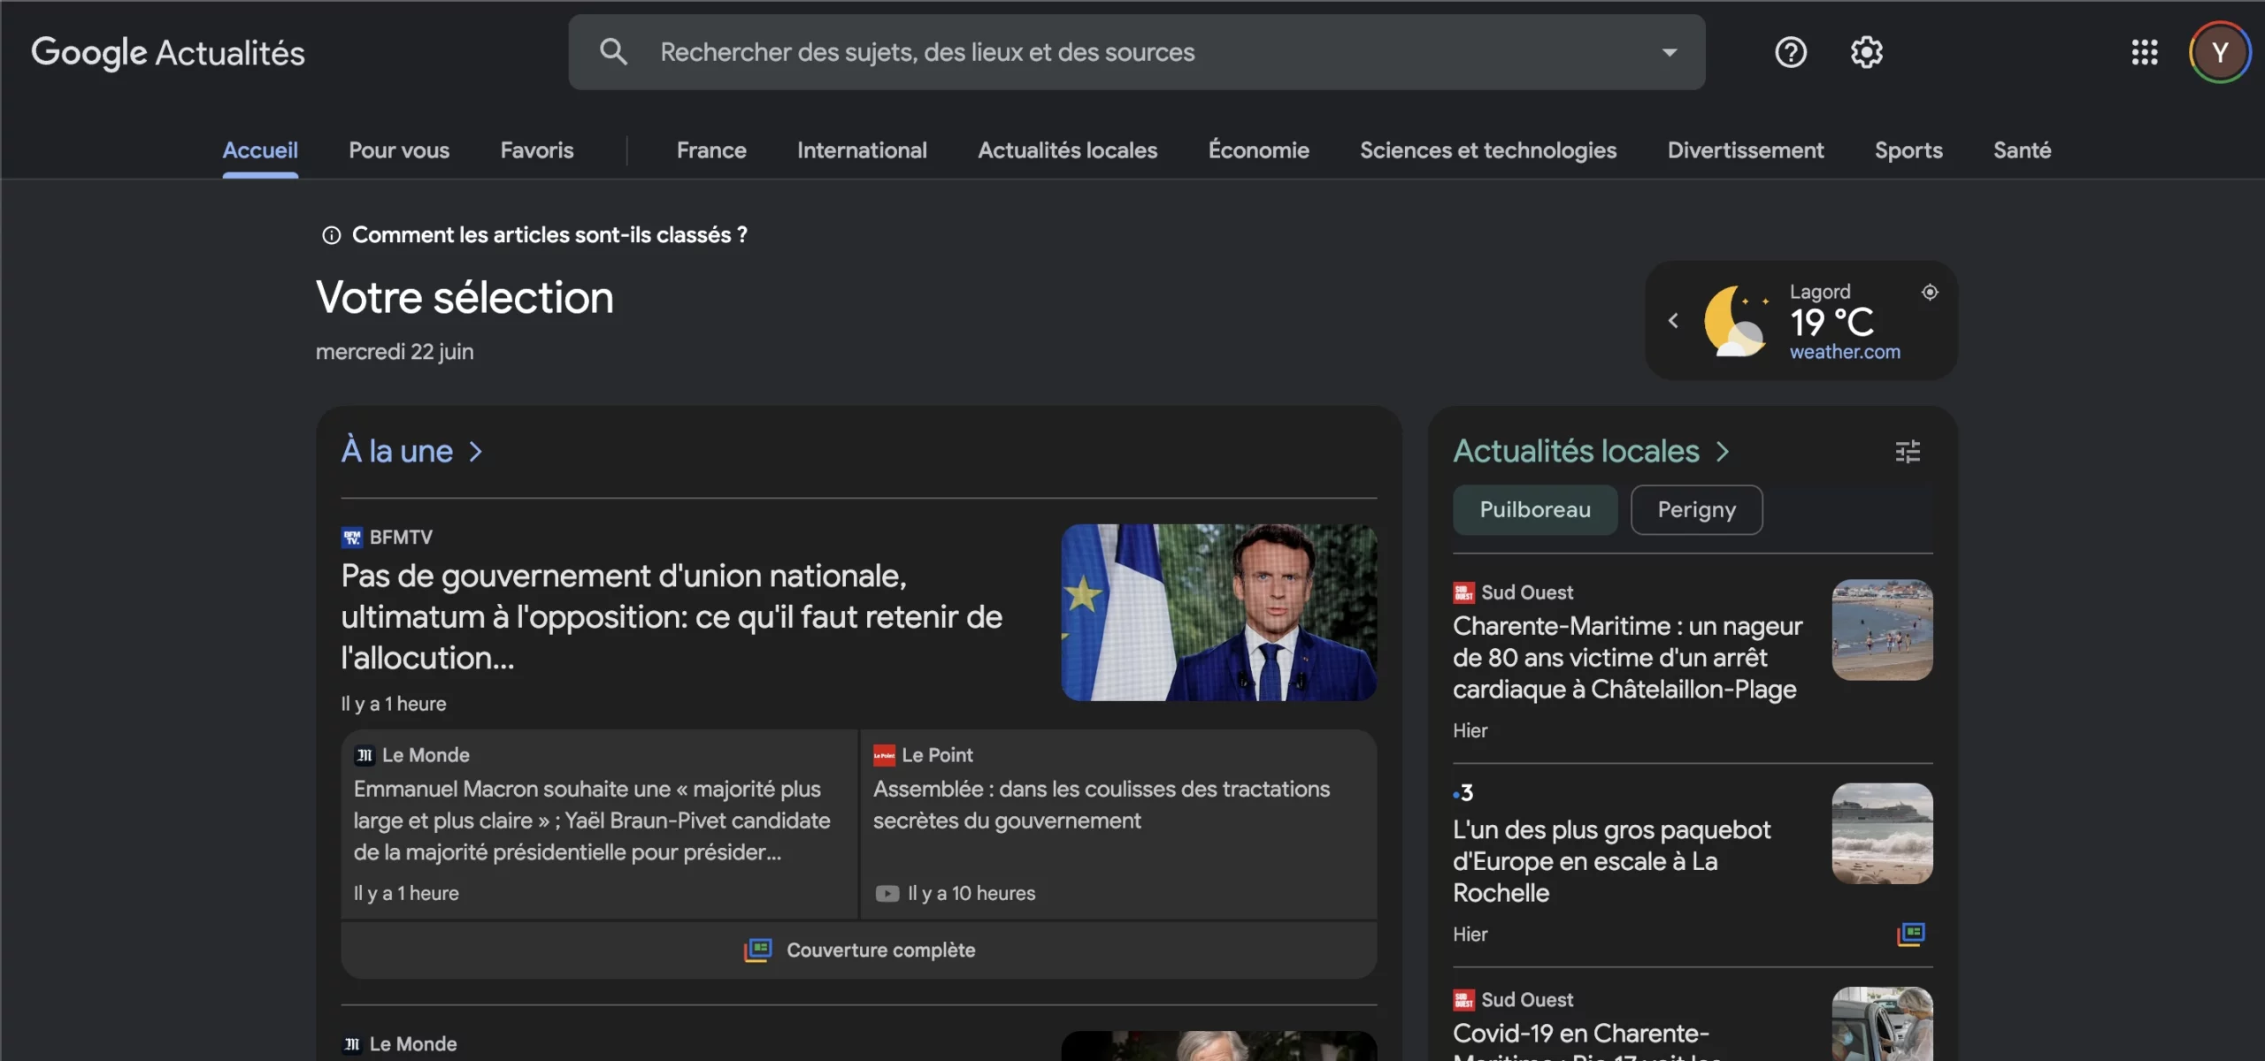2265x1061 pixels.
Task: Switch to the Pour vous tab
Action: tap(399, 150)
